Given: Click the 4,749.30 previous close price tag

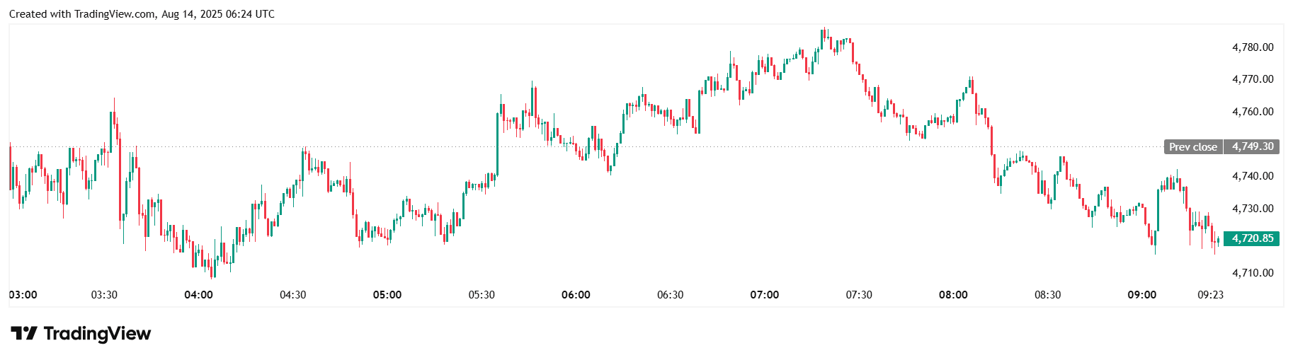Looking at the screenshot, I should pos(1252,146).
